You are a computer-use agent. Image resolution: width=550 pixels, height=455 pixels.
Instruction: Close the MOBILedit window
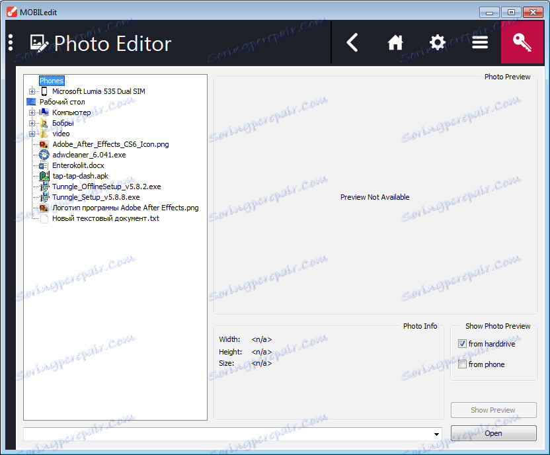(533, 13)
